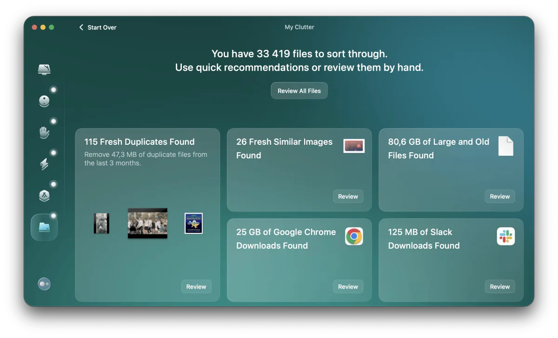Open the Protection hand sidebar icon
Image resolution: width=558 pixels, height=338 pixels.
click(x=44, y=132)
